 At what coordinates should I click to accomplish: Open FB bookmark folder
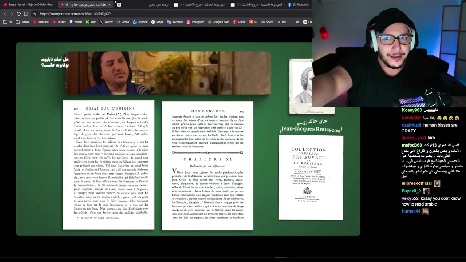[8, 22]
